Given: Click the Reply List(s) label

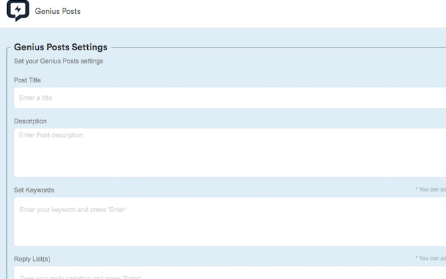Looking at the screenshot, I should click(32, 259).
